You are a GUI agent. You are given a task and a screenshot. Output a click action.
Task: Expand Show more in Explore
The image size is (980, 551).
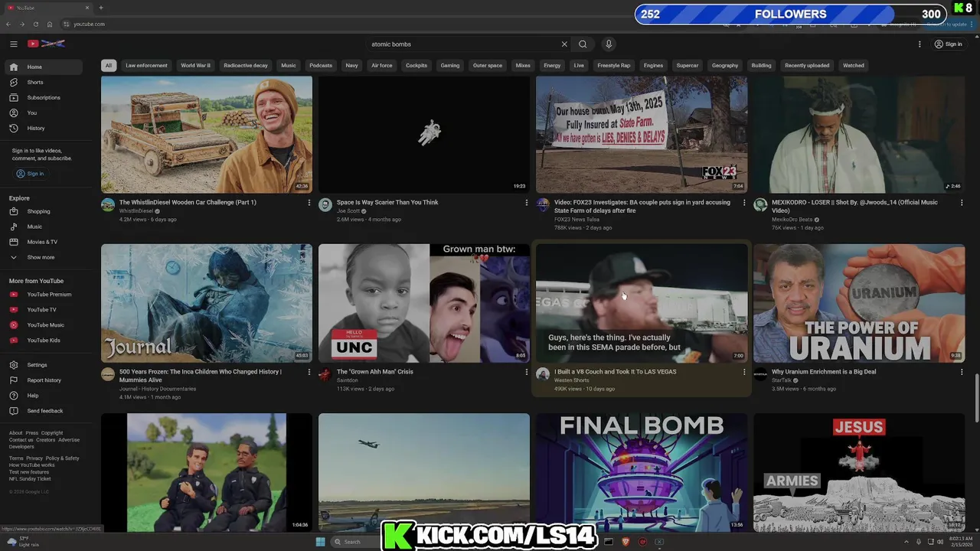point(44,257)
